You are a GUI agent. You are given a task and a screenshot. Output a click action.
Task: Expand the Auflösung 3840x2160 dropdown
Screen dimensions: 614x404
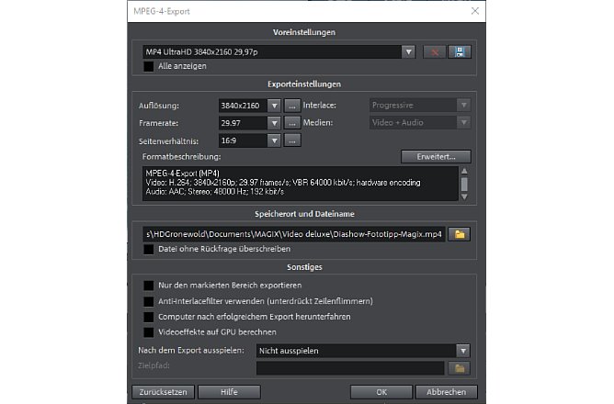(273, 106)
